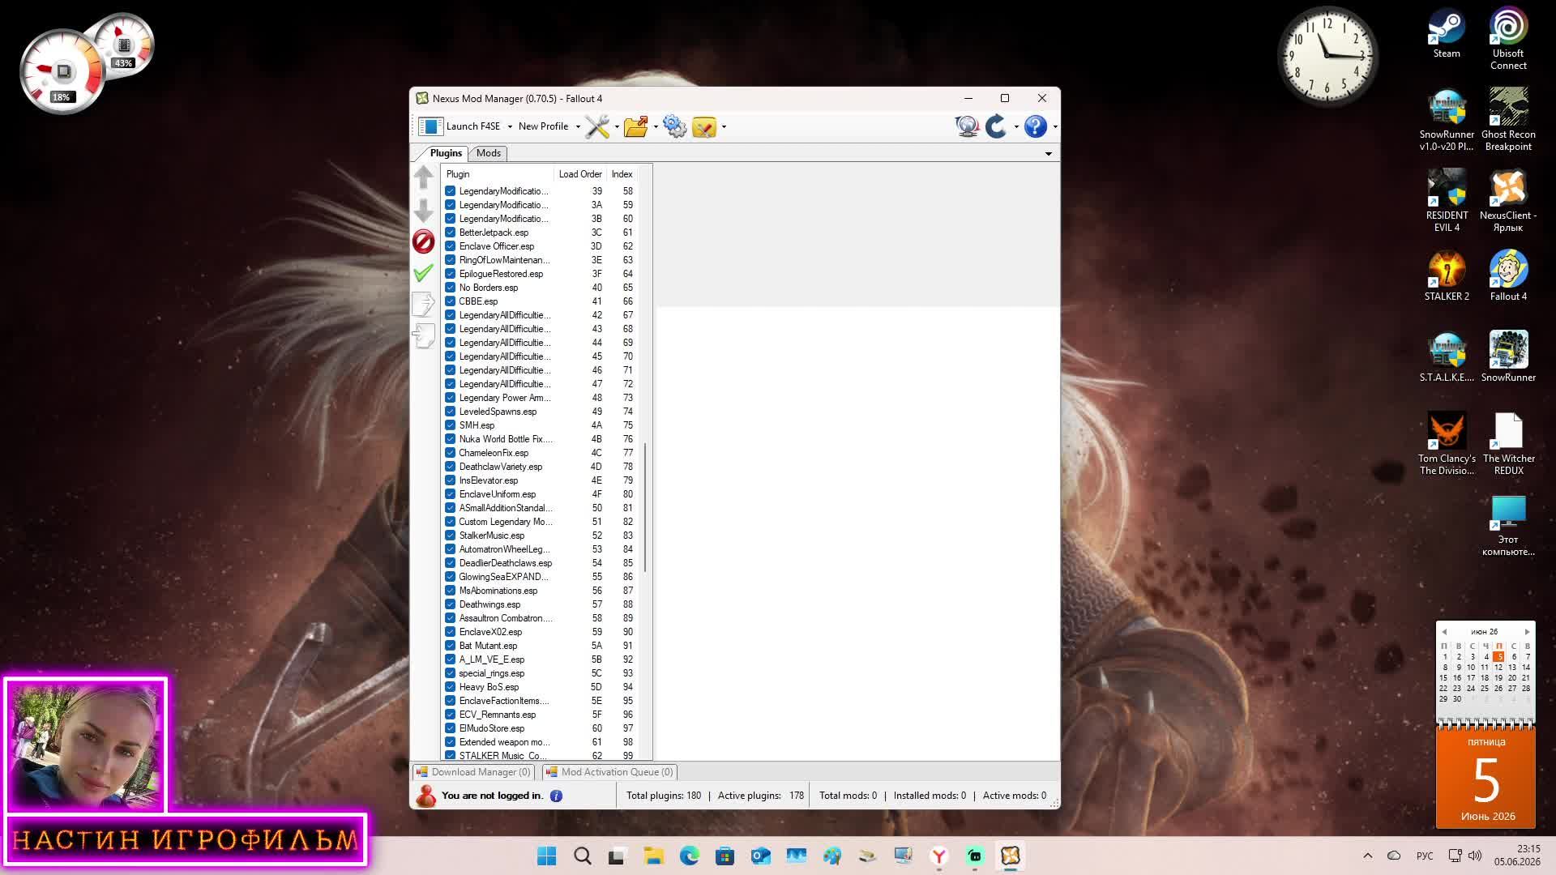Click the New Profile button
Screen dimensions: 1556x875
tap(543, 126)
